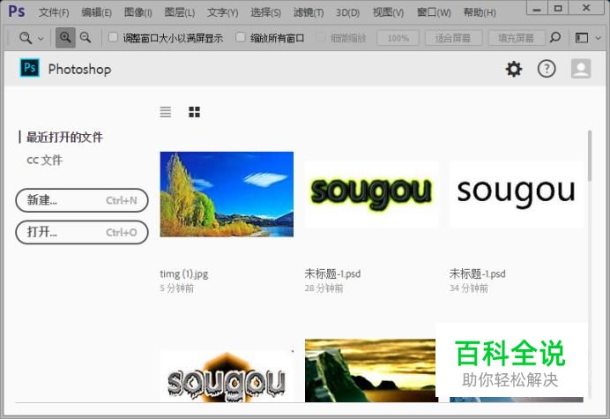Maximize the Photoshop window
The width and height of the screenshot is (610, 419).
tap(558, 8)
